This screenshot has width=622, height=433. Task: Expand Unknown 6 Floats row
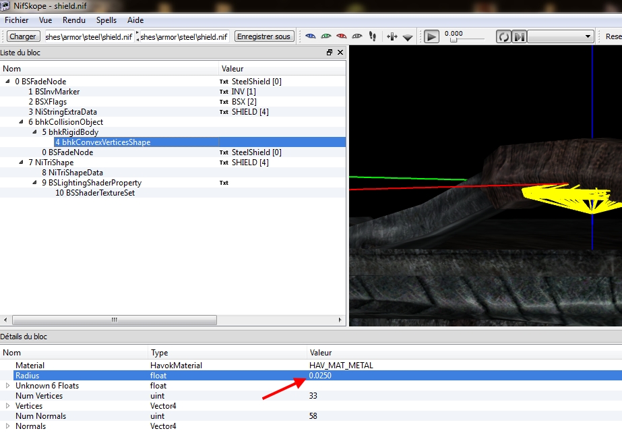(x=7, y=385)
